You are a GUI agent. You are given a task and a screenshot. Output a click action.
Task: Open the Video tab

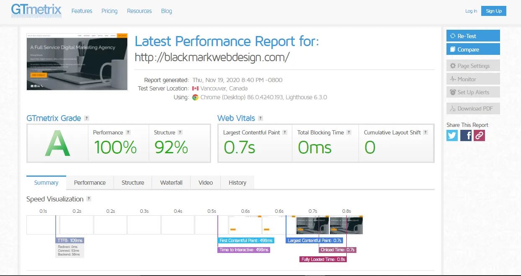tap(206, 183)
